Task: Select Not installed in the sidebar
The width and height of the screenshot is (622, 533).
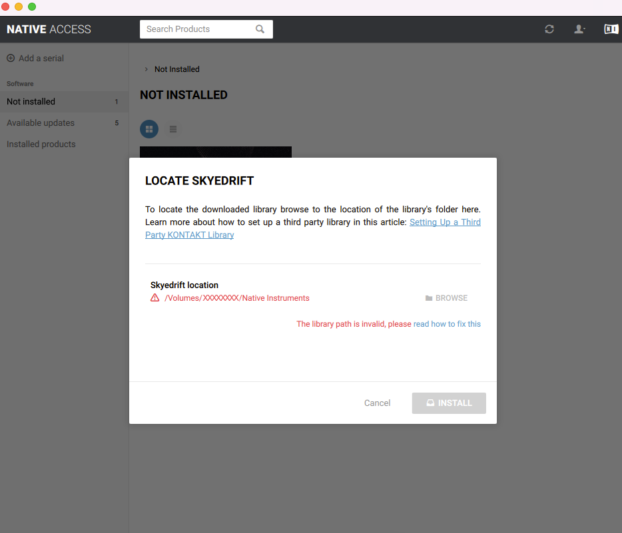Action: click(64, 102)
